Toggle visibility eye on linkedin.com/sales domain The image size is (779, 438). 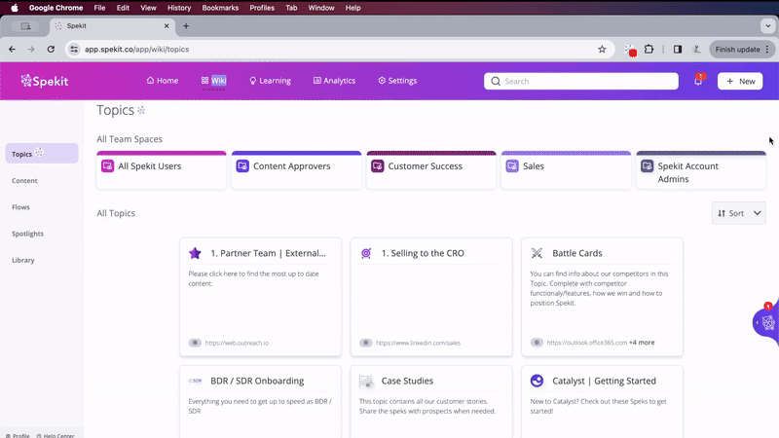pyautogui.click(x=366, y=343)
